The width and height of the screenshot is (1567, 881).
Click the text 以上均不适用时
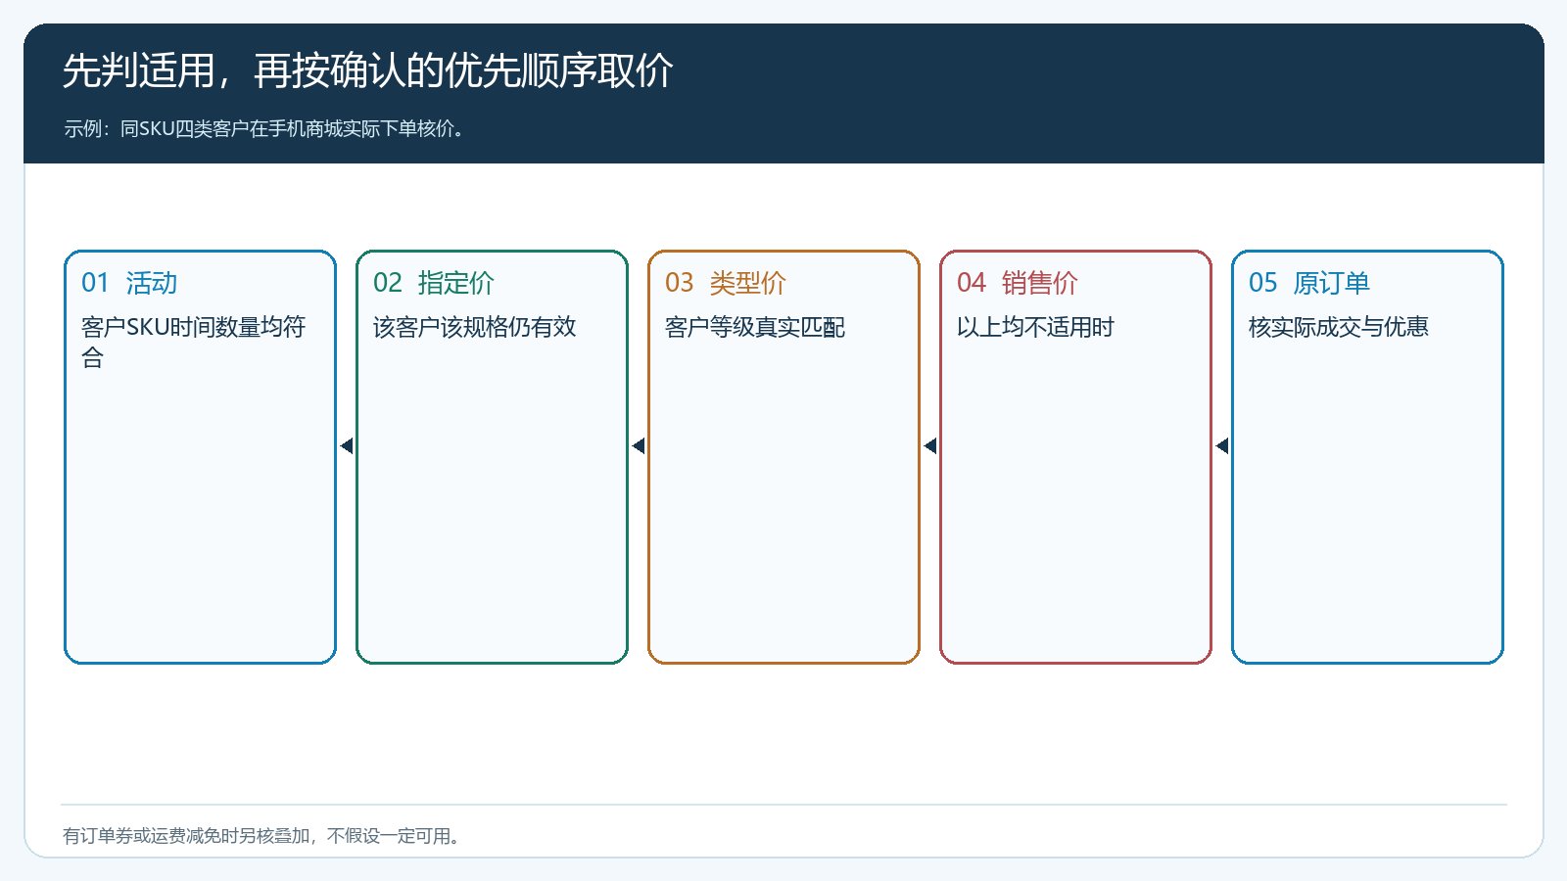[1035, 327]
